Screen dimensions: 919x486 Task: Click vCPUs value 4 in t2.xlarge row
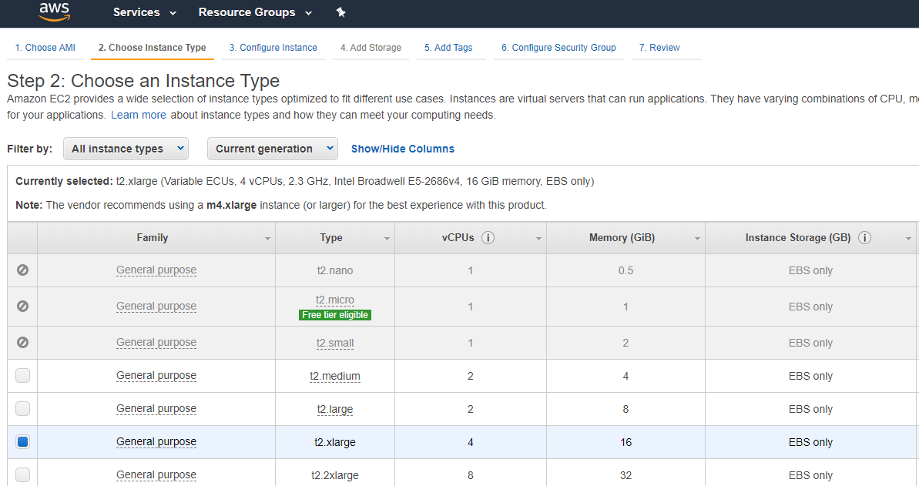click(x=471, y=442)
